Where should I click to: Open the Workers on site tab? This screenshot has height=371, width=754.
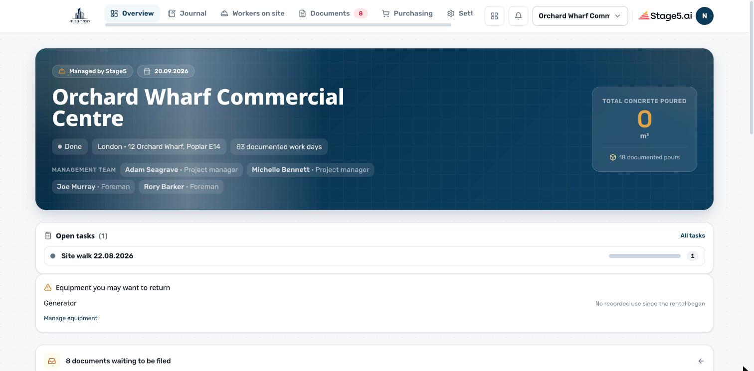(252, 13)
